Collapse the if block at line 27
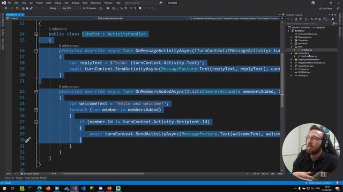This screenshot has width=343, height=192. [x=36, y=122]
